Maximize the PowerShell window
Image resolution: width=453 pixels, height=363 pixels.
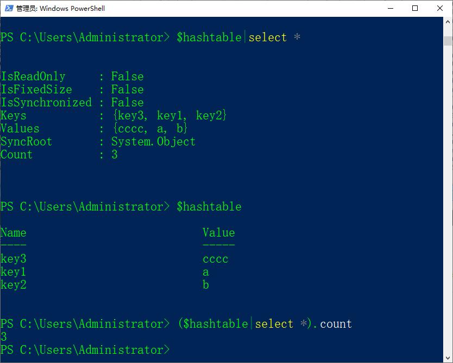tap(415, 8)
